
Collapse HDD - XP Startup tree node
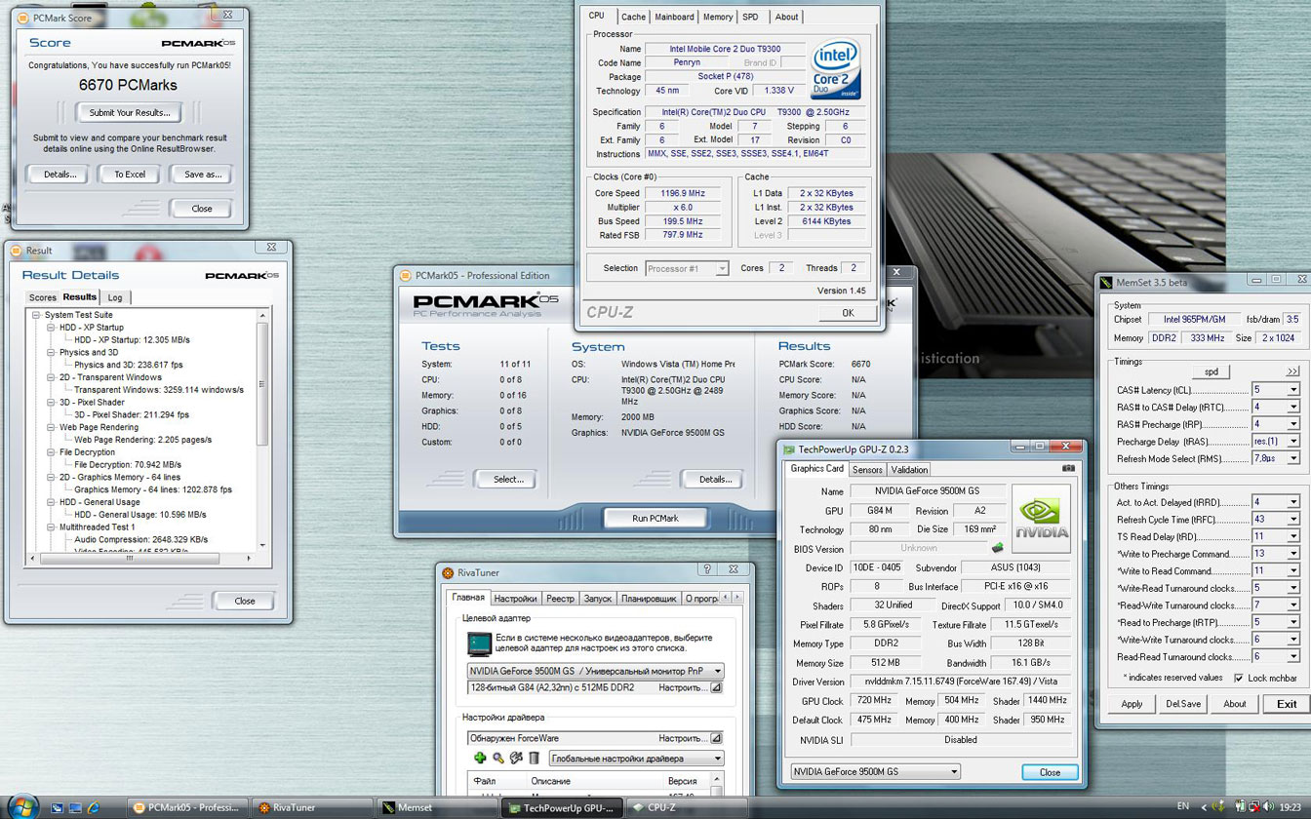[x=51, y=328]
